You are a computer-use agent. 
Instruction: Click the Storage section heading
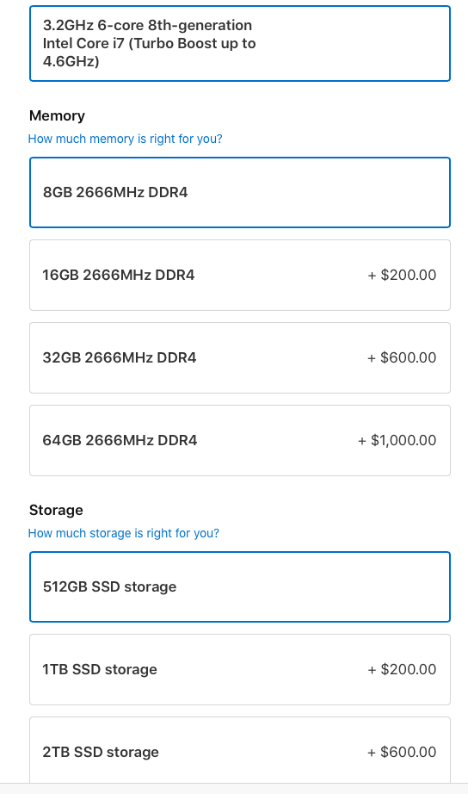point(56,510)
